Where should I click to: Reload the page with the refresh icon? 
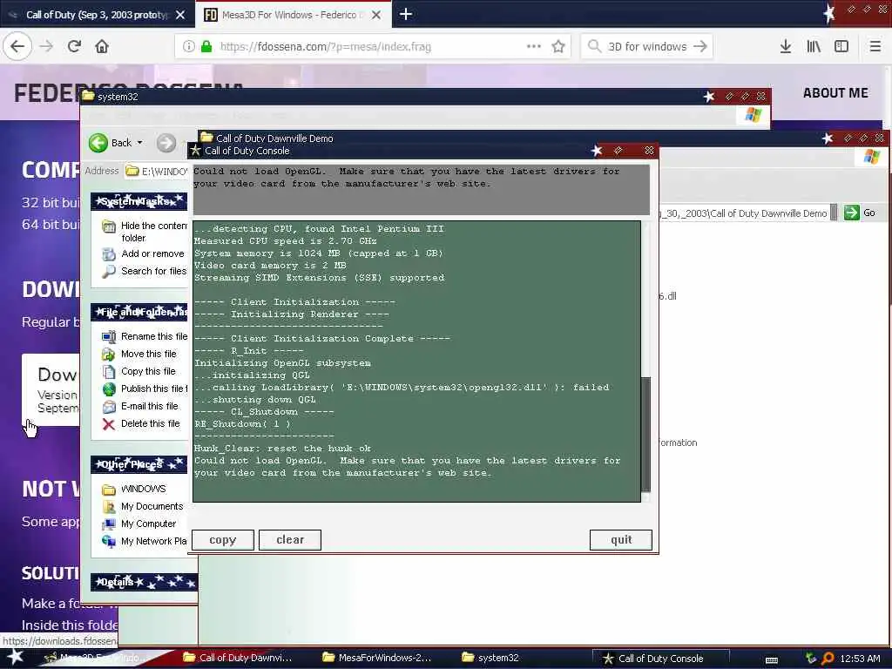74,46
